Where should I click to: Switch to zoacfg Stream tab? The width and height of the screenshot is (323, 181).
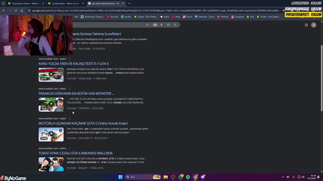coord(66,3)
